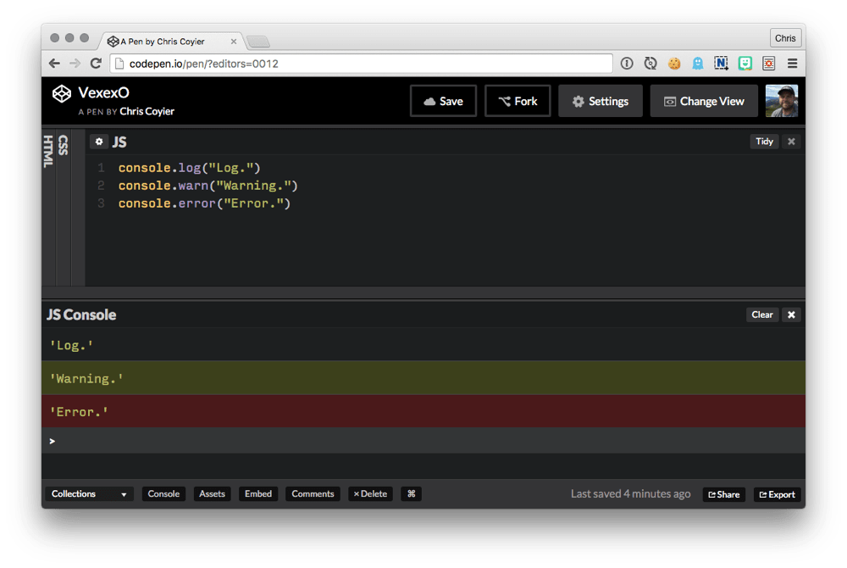The height and width of the screenshot is (568, 847).
Task: Click the JS editor settings gear icon
Action: point(99,141)
